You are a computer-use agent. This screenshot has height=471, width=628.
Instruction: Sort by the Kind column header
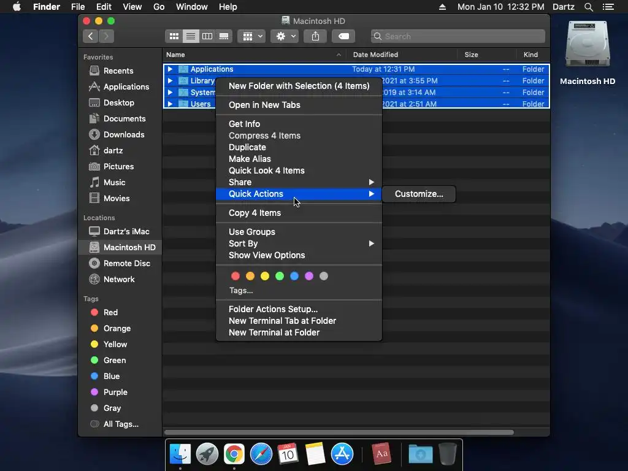point(533,55)
